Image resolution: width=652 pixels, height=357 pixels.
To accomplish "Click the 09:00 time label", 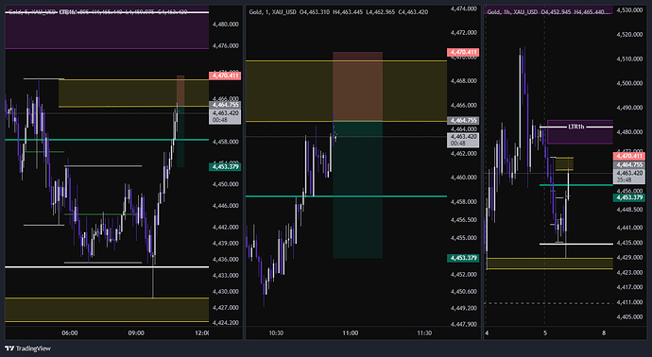I will (136, 332).
